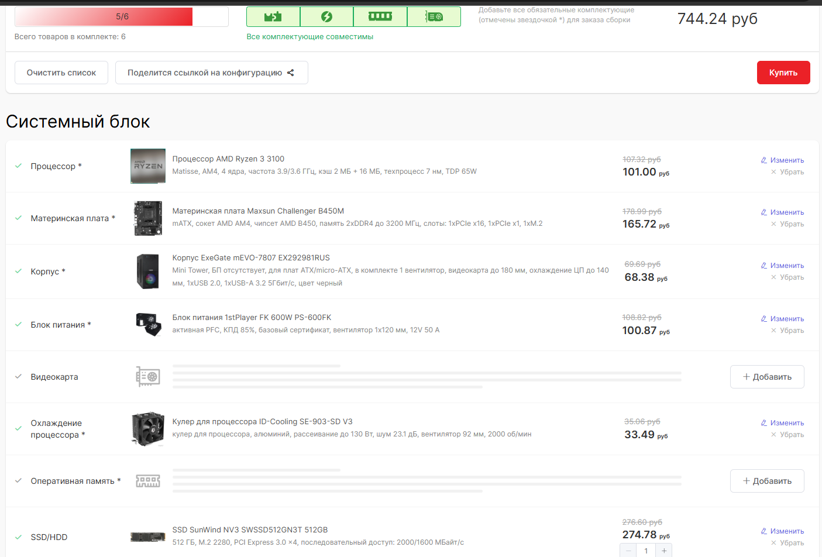Click Изменить for the Maxsun Challenger B450M motherboard

pyautogui.click(x=782, y=212)
